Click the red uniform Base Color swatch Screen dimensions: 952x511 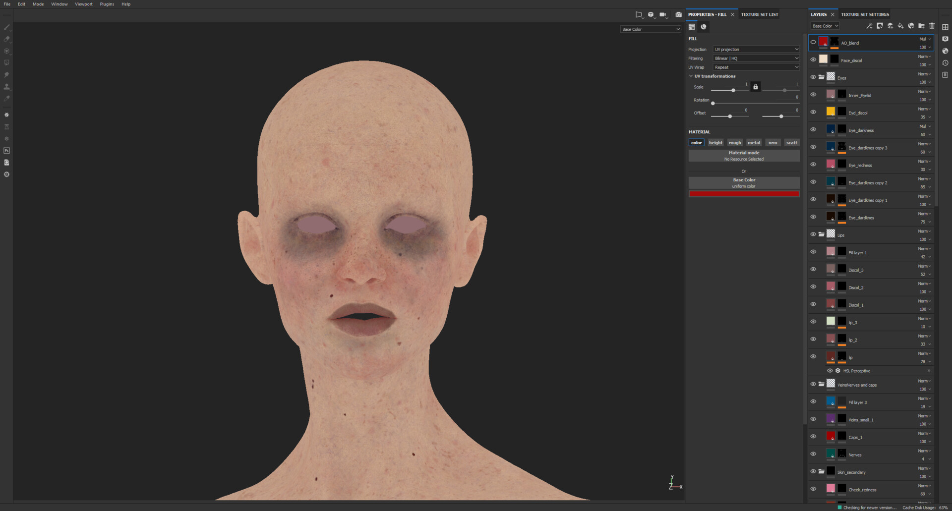744,193
